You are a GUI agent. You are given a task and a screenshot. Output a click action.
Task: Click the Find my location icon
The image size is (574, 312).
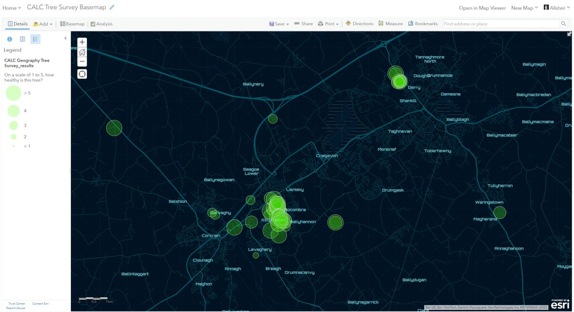[82, 74]
